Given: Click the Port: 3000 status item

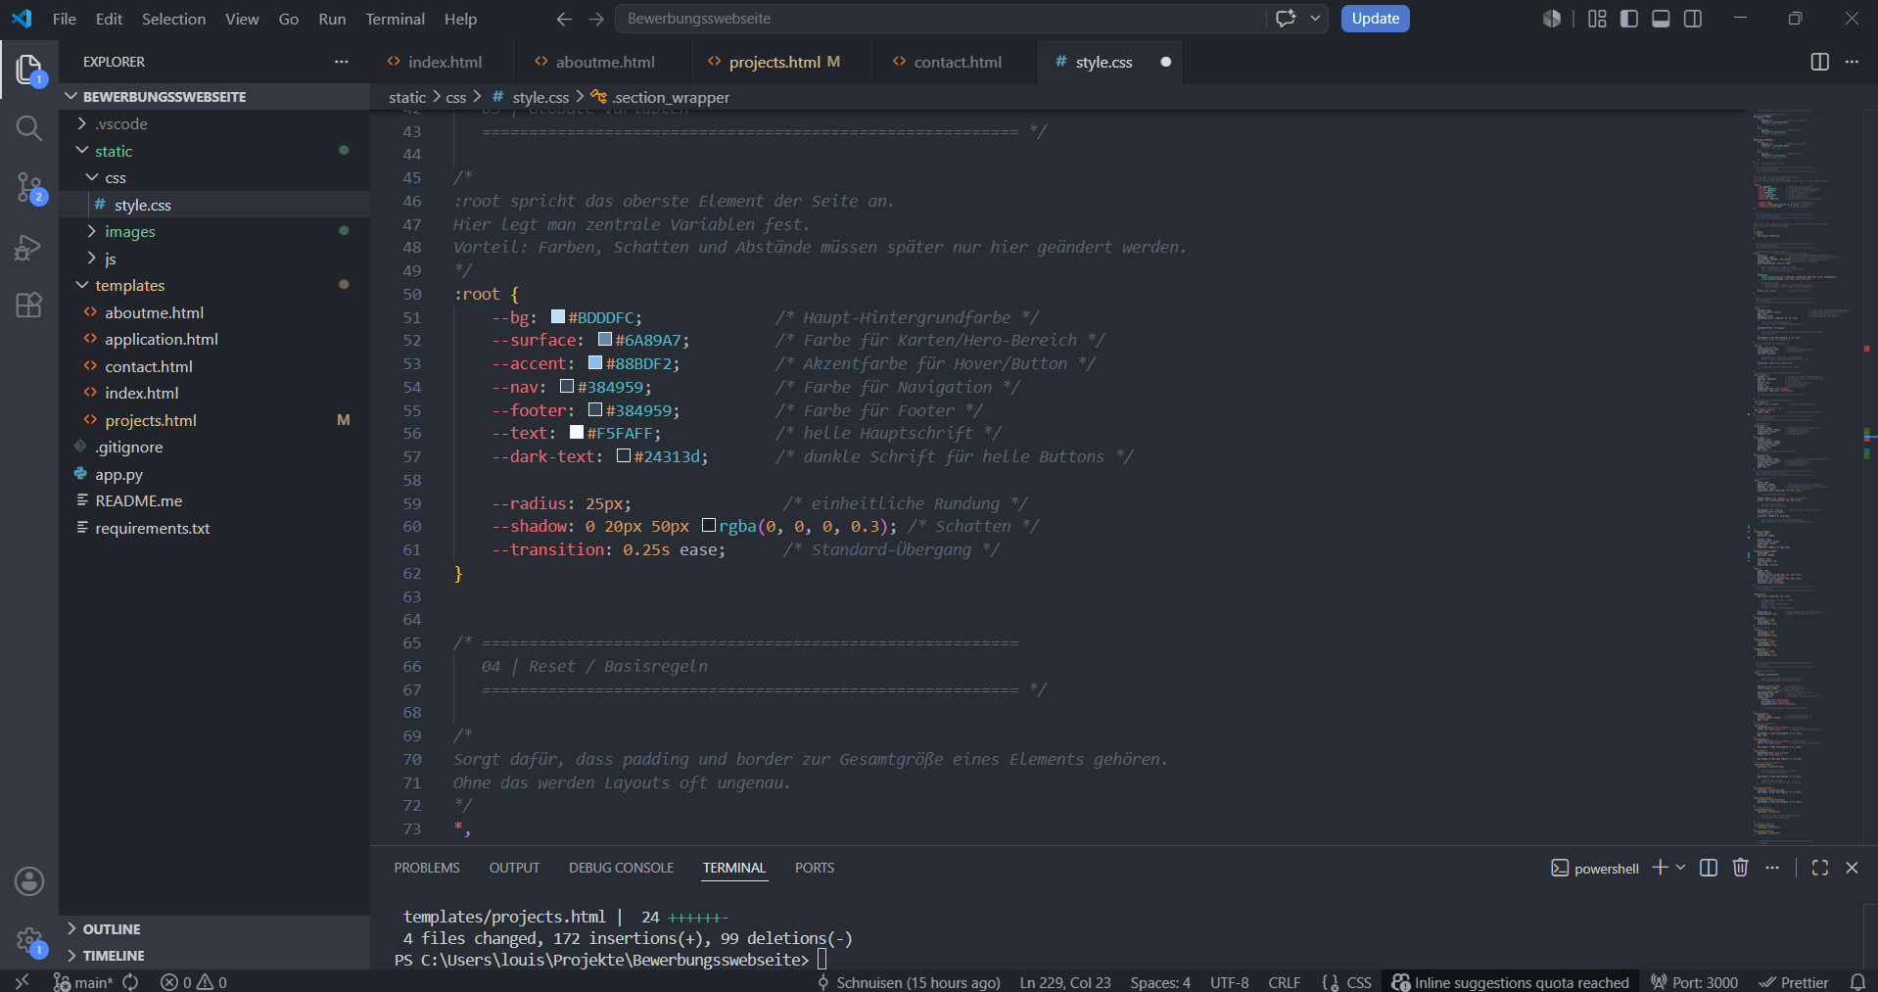Looking at the screenshot, I should [1694, 982].
